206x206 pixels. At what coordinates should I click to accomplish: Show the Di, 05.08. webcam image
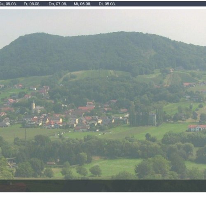tap(107, 4)
